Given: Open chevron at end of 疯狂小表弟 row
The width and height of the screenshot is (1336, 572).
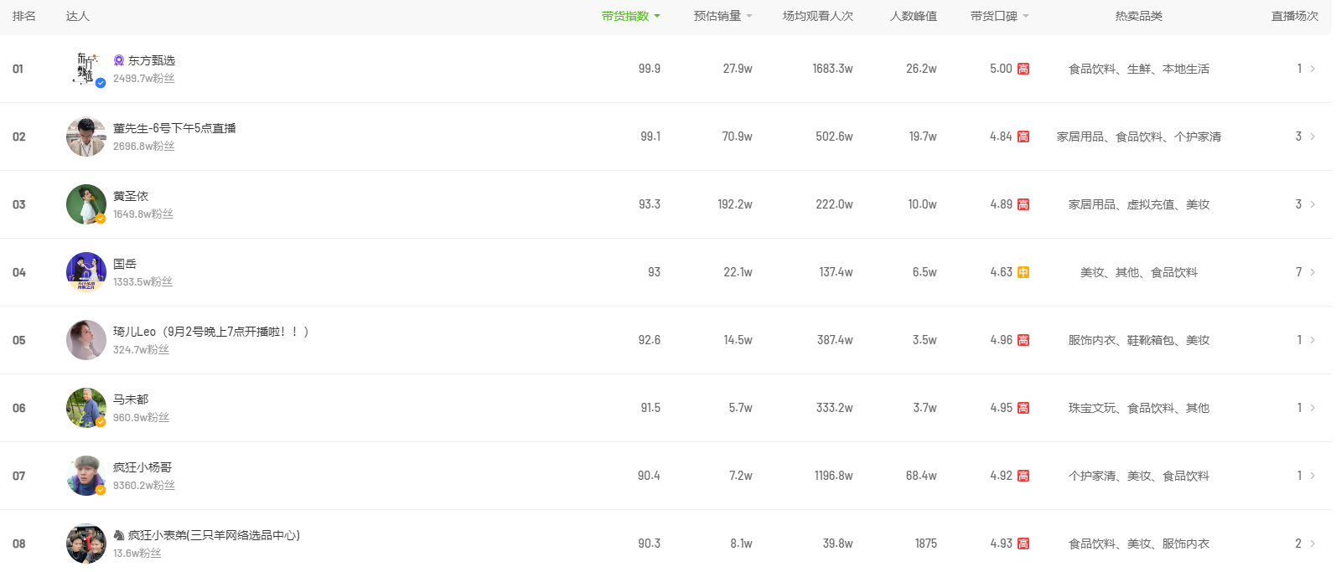Looking at the screenshot, I should click(x=1313, y=544).
